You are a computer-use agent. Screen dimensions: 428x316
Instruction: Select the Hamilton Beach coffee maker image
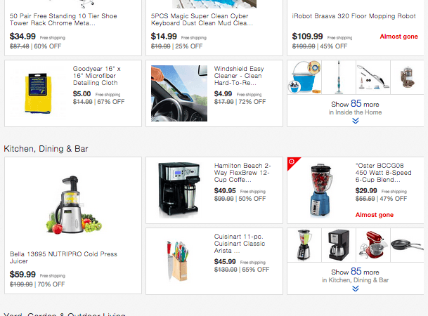(x=179, y=190)
